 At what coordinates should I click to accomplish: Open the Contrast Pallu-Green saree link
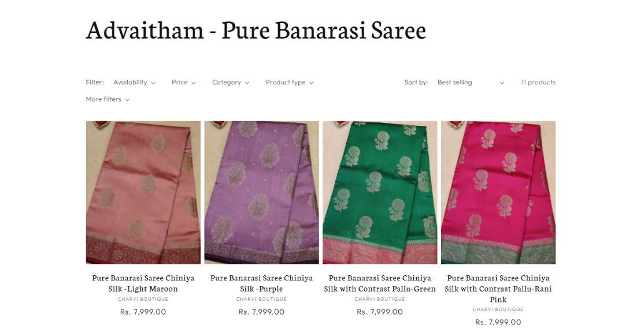tap(379, 283)
